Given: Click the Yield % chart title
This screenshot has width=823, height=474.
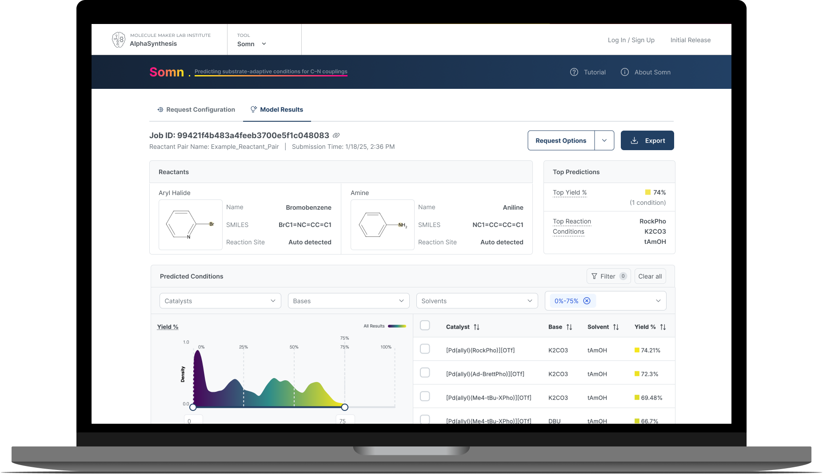Looking at the screenshot, I should point(168,327).
